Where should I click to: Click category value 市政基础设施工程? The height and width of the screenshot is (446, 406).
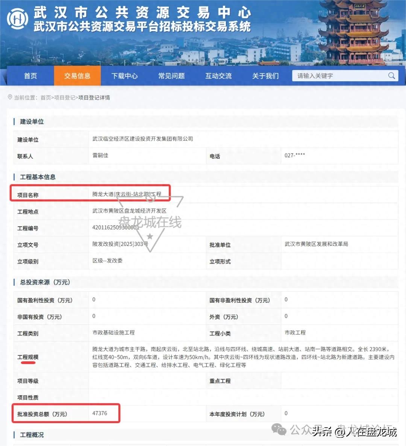[114, 332]
